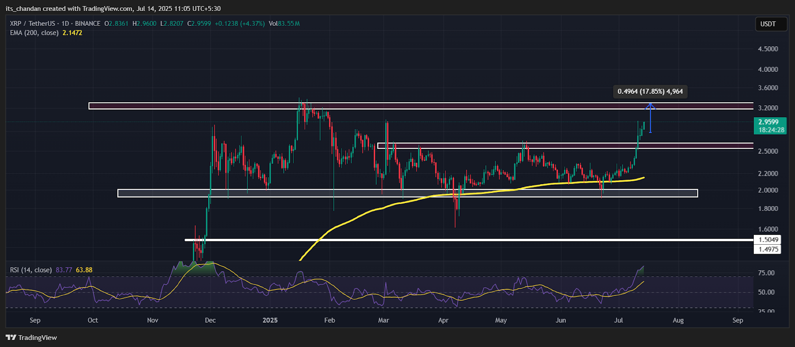
Task: Click the RSI value 83.77
Action: tap(64, 270)
